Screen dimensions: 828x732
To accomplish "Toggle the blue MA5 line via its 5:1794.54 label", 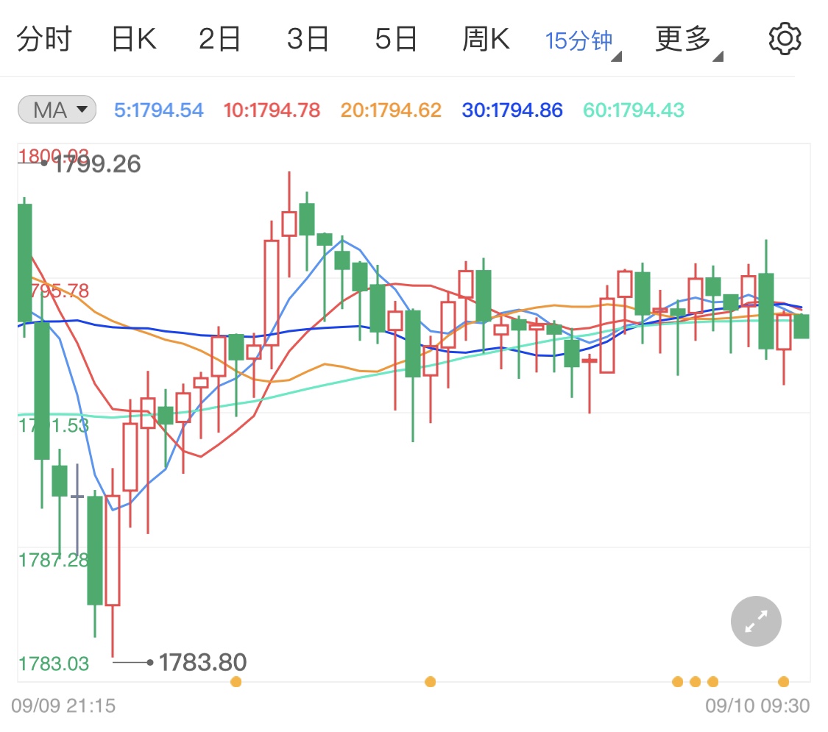I will pos(158,109).
